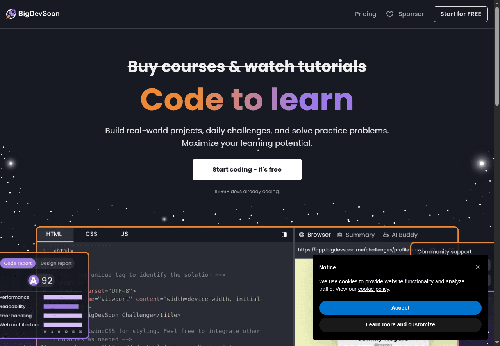Select the HTML editor tab
The height and width of the screenshot is (346, 500).
[x=54, y=234]
